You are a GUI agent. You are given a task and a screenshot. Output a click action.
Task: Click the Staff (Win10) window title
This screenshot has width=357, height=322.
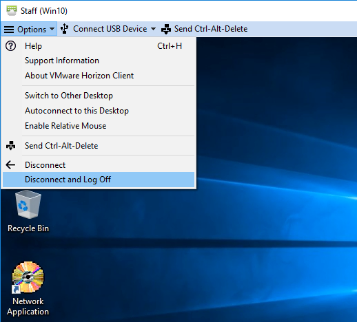[x=44, y=11]
